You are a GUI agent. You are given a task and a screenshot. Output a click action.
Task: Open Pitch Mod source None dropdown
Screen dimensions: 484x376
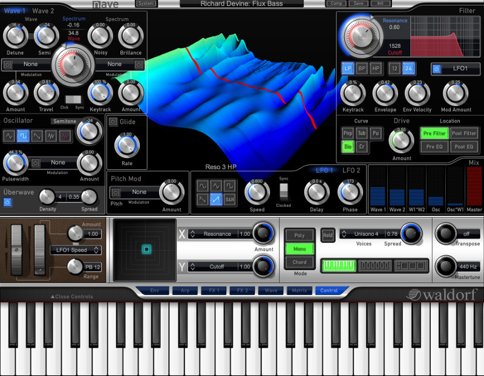click(139, 192)
